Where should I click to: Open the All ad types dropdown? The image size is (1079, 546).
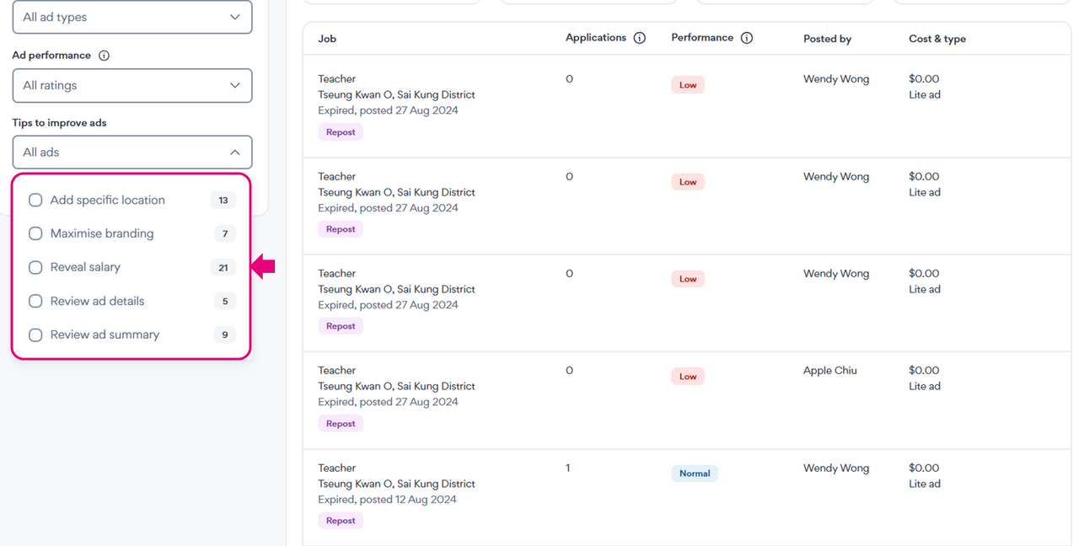point(132,17)
